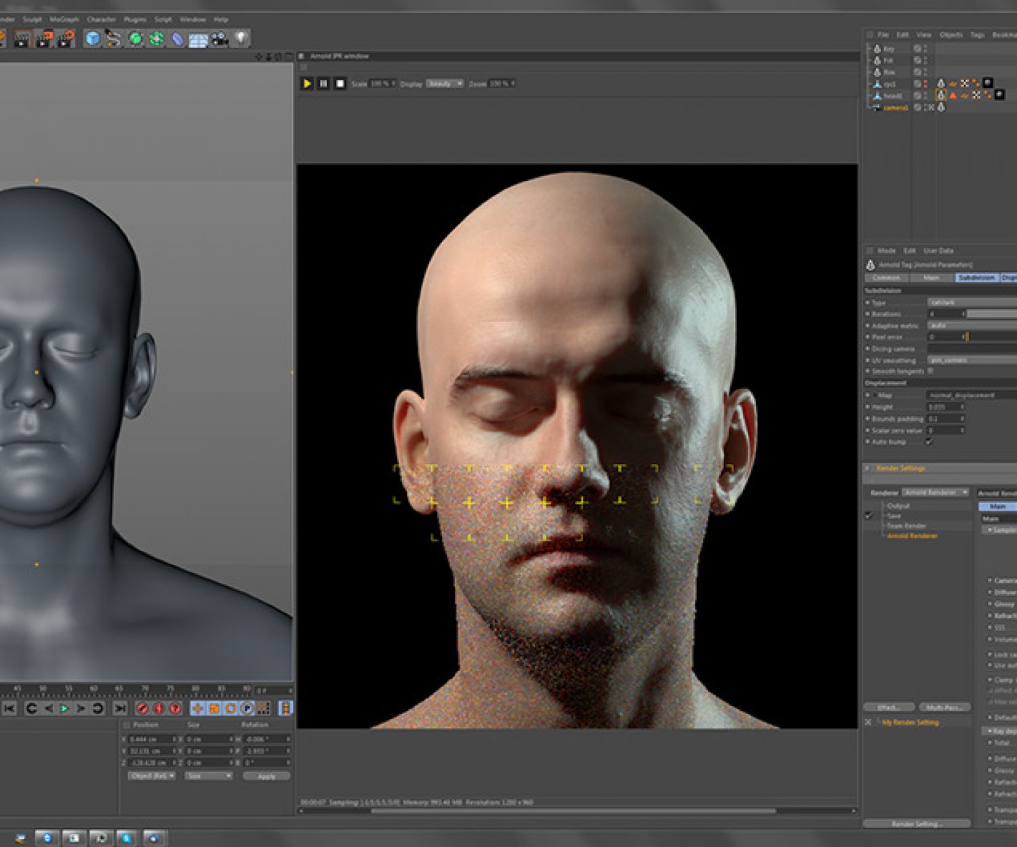Viewport: 1017px width, 847px height.
Task: Open the spline pen tool icon
Action: click(x=113, y=39)
